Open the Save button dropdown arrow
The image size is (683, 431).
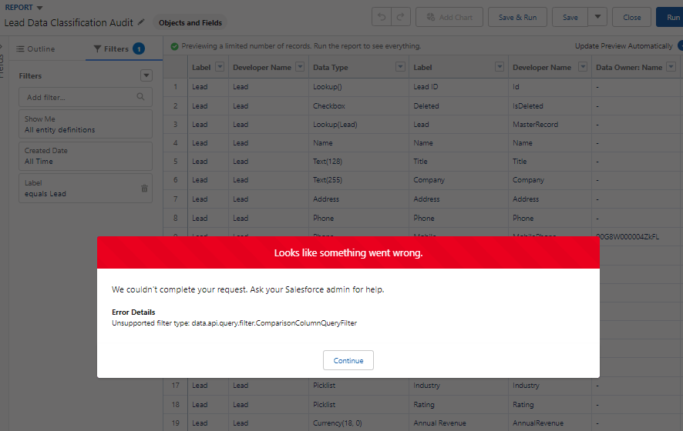point(597,17)
